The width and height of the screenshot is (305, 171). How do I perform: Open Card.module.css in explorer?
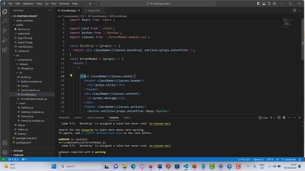[30, 90]
